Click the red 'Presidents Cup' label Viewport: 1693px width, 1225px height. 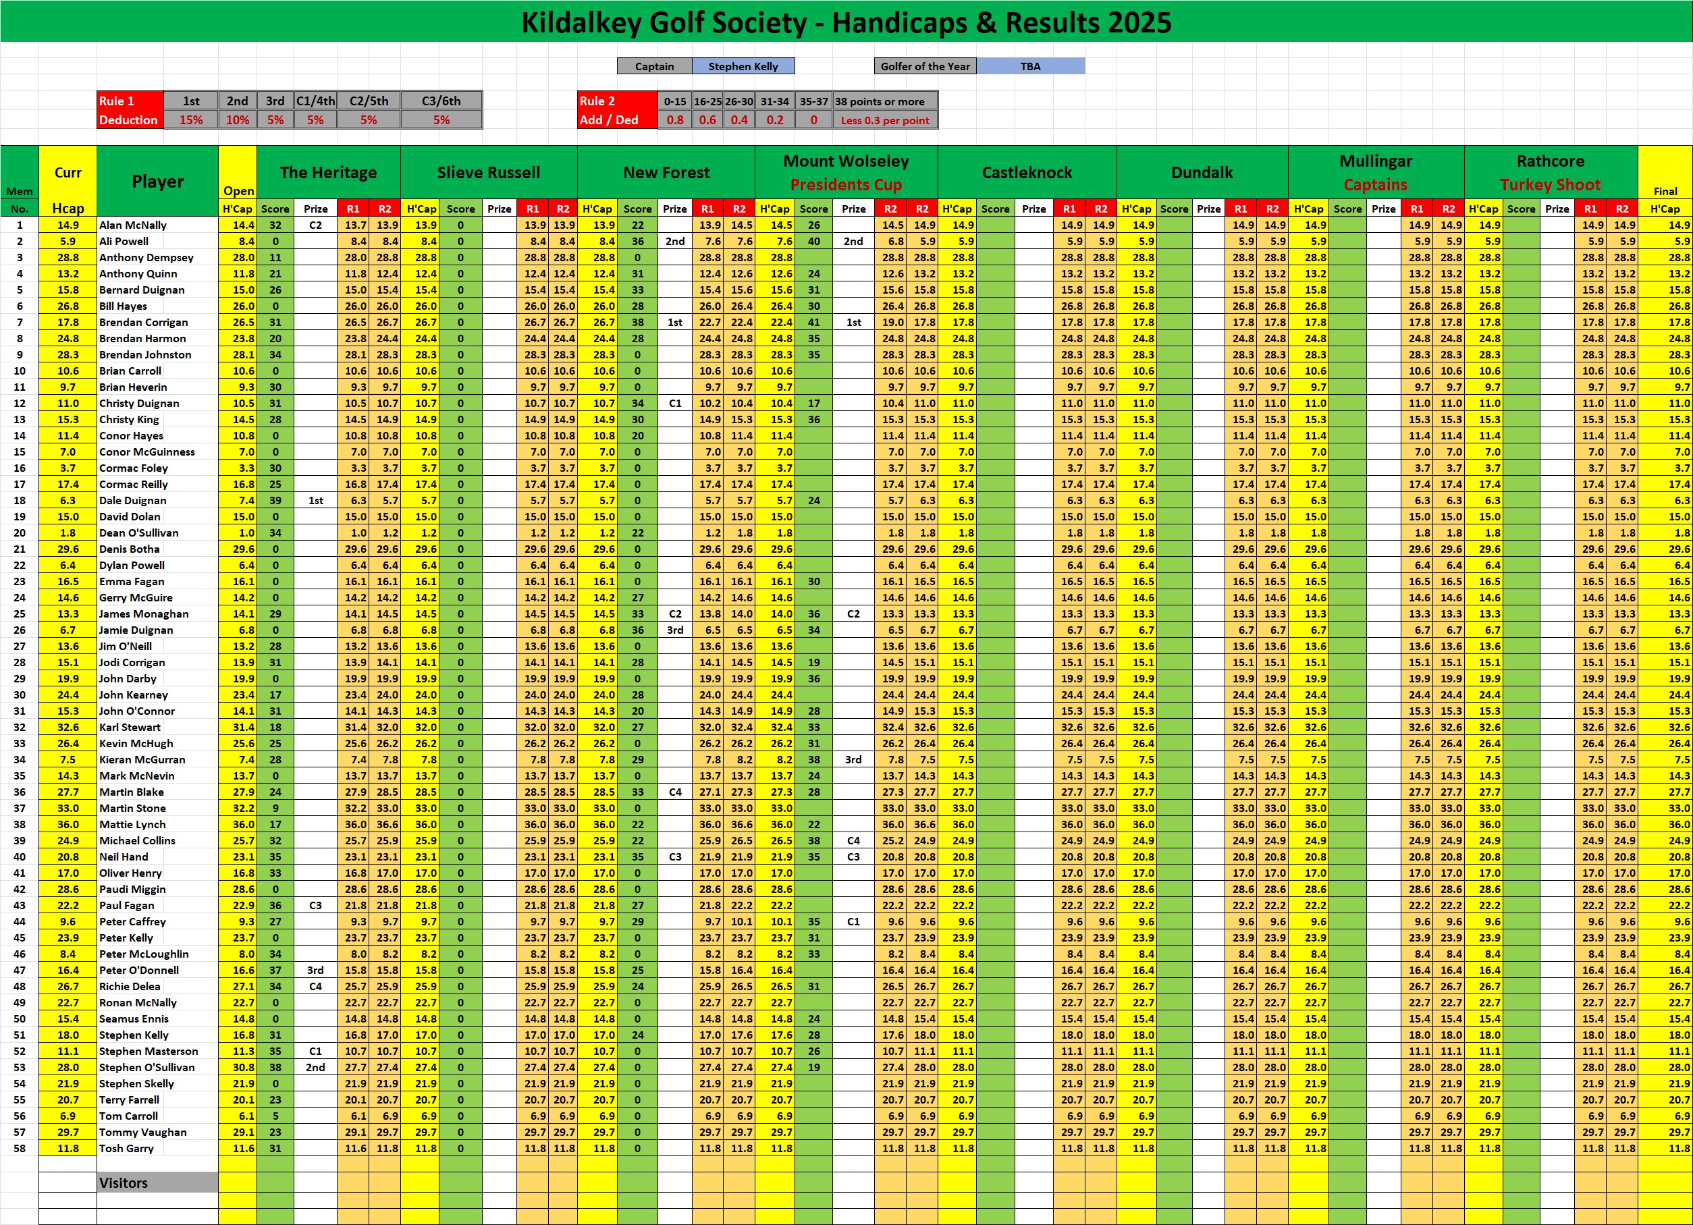coord(846,184)
